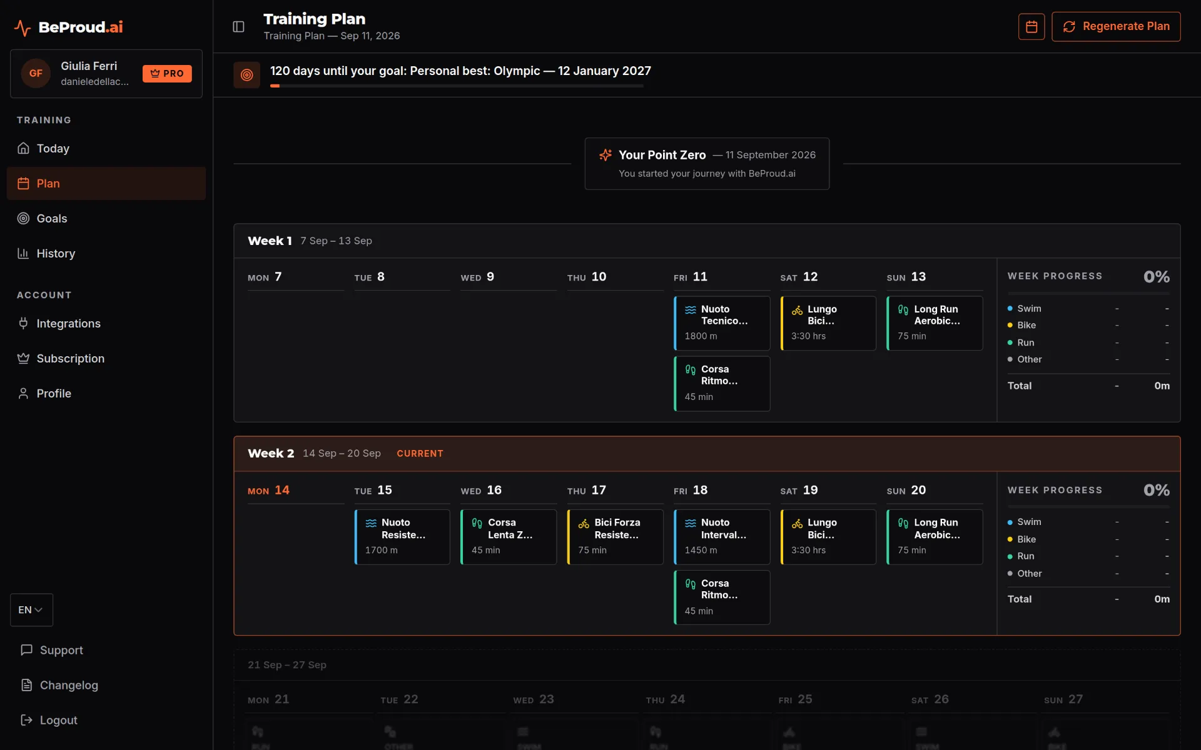Open History in the sidebar
Image resolution: width=1201 pixels, height=750 pixels.
[106, 253]
